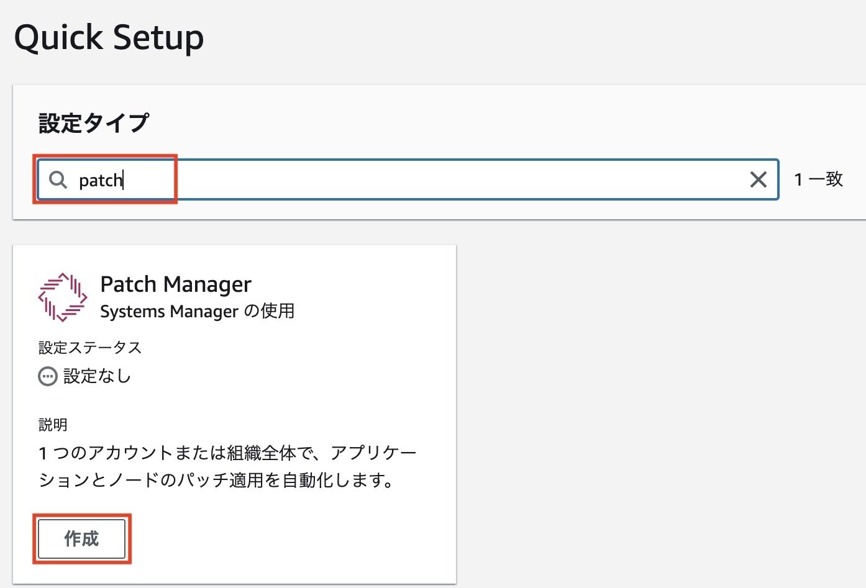Select the Patch Manager title text

176,284
